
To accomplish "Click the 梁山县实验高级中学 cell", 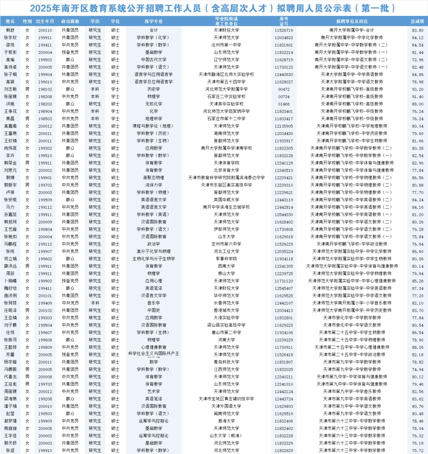I will point(226,325).
